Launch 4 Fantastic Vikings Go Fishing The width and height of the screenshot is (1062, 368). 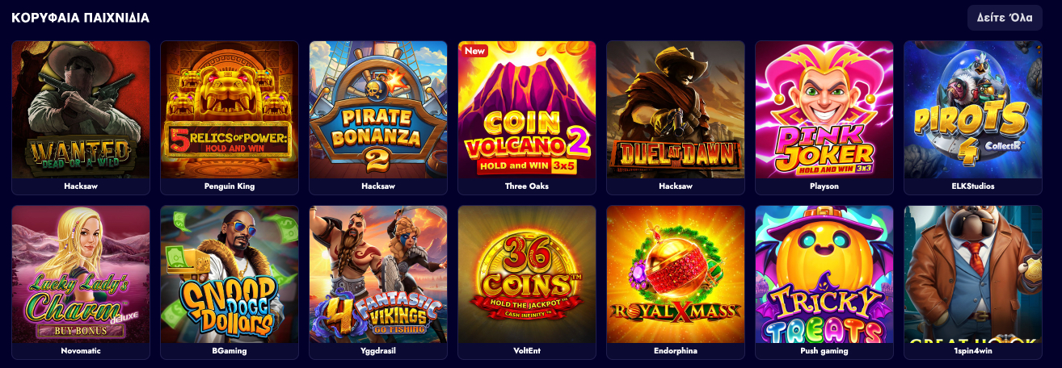coord(378,274)
